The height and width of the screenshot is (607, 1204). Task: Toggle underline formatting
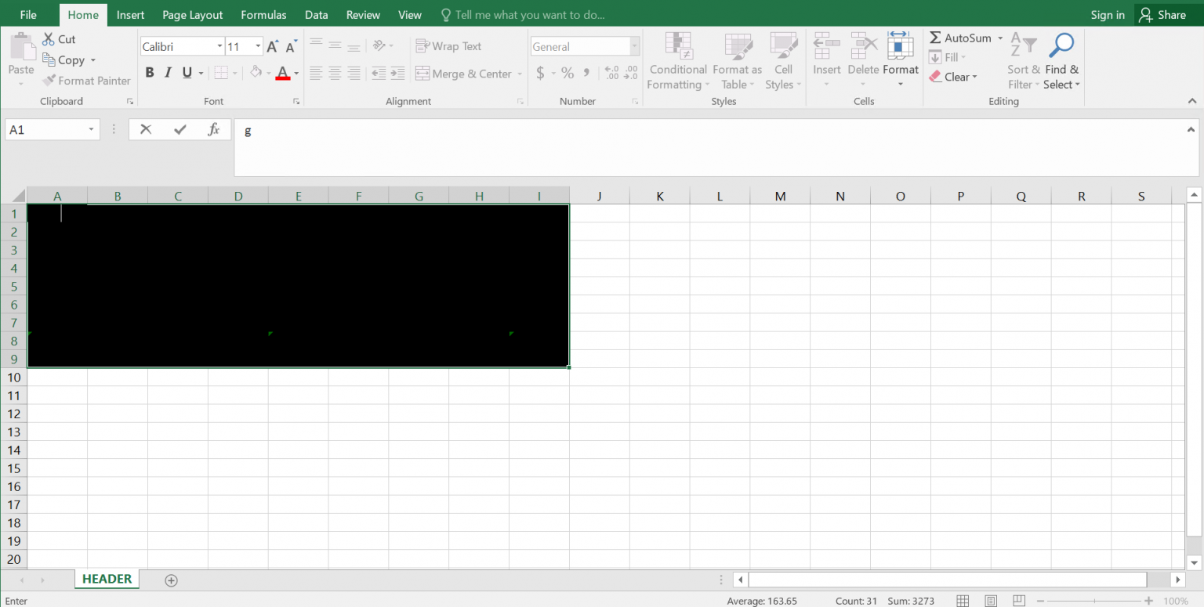click(x=185, y=72)
